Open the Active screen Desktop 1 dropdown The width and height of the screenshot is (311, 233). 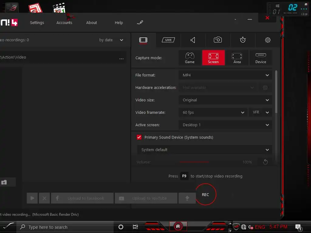click(x=225, y=125)
